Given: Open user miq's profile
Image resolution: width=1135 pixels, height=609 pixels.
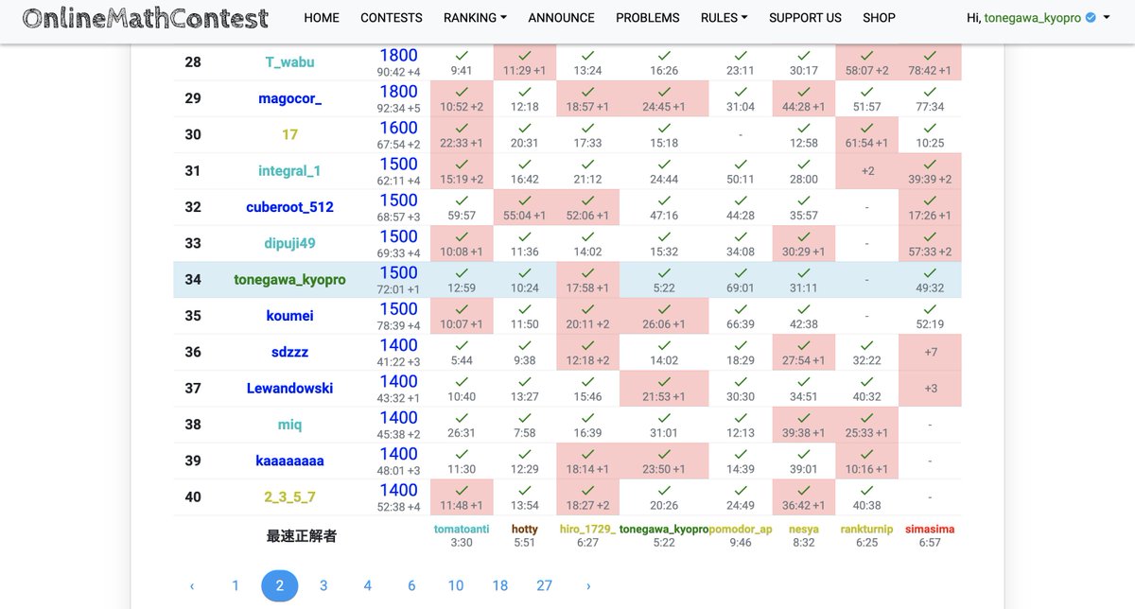Looking at the screenshot, I should pos(289,425).
